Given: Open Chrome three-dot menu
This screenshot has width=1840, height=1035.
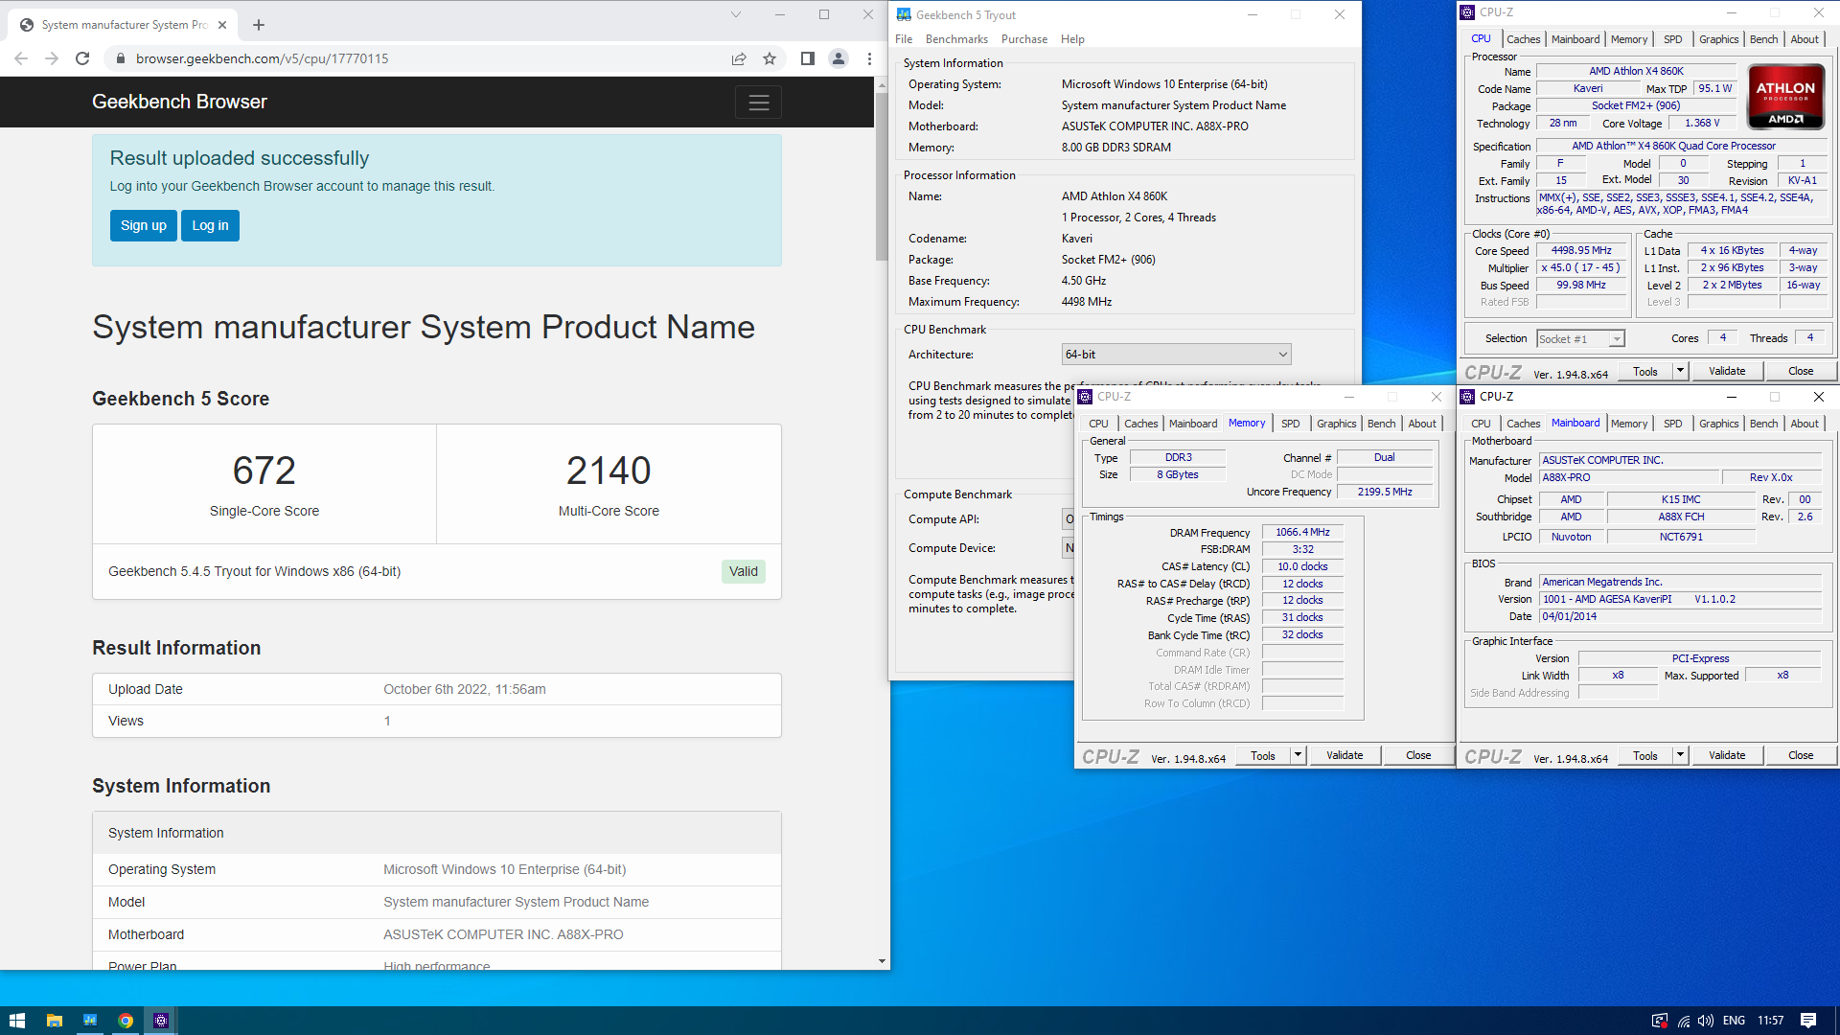Looking at the screenshot, I should pyautogui.click(x=869, y=58).
